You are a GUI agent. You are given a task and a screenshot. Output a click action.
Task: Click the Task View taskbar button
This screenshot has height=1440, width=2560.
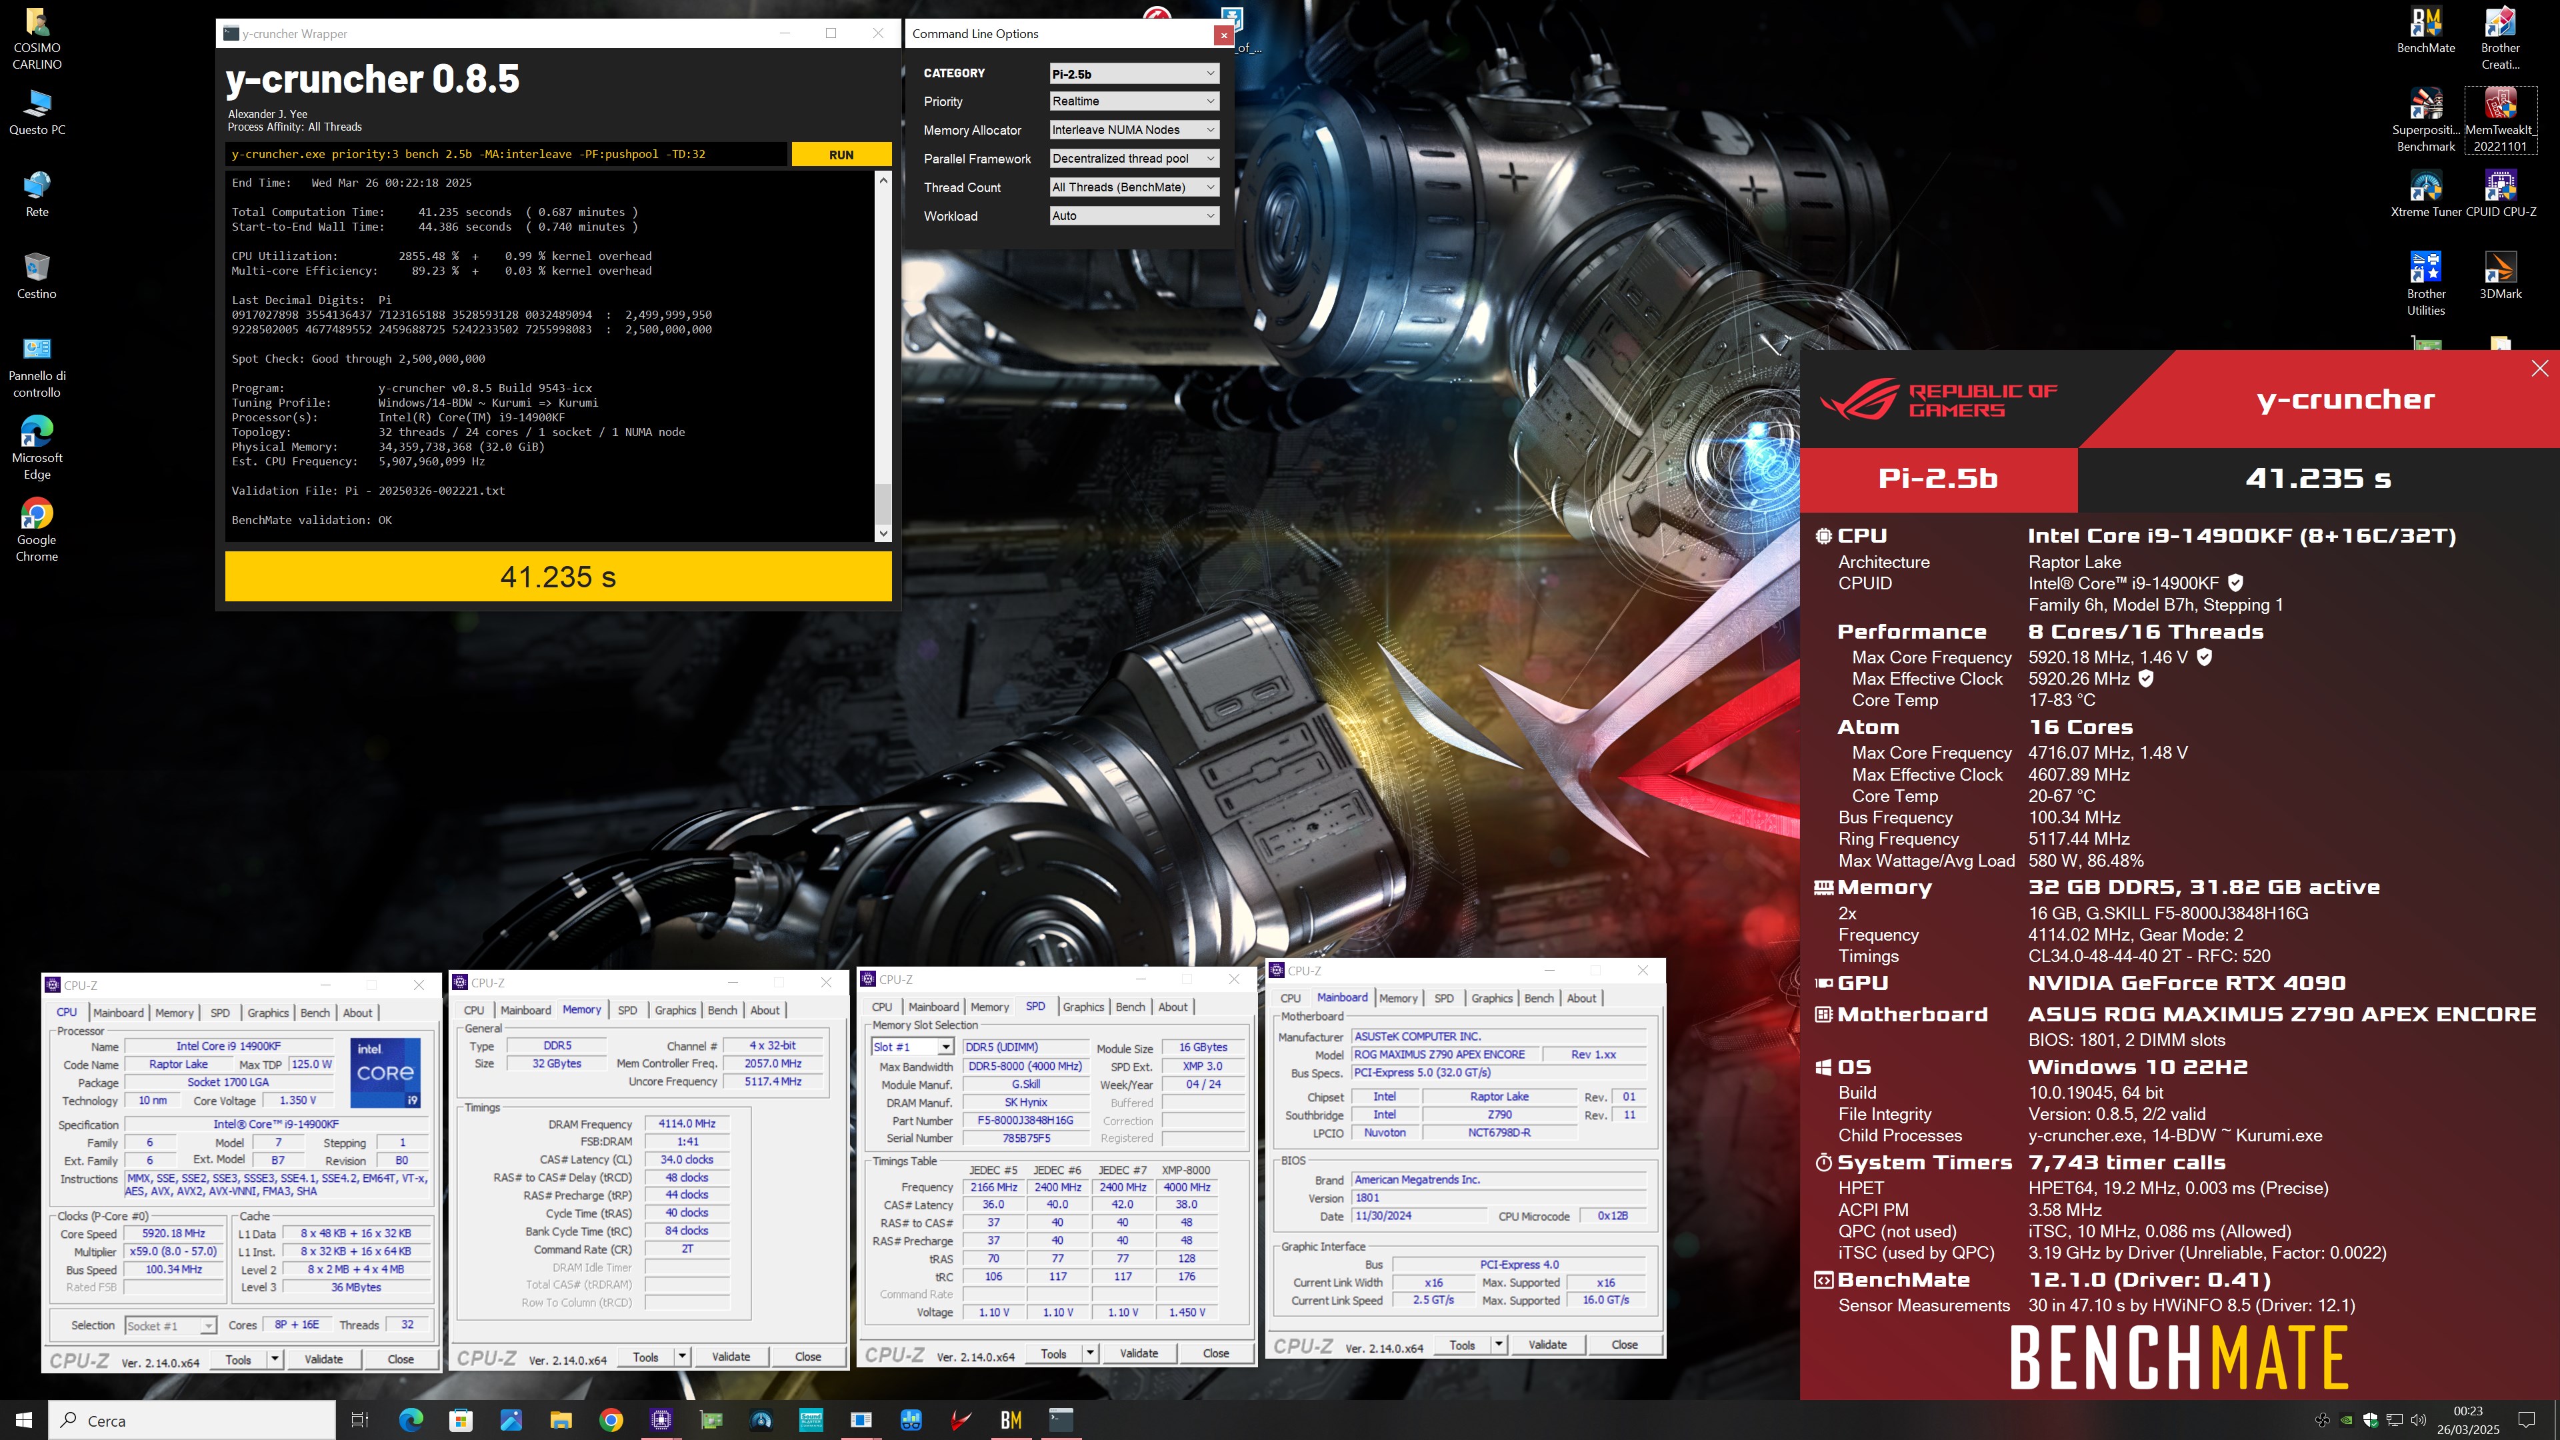360,1420
